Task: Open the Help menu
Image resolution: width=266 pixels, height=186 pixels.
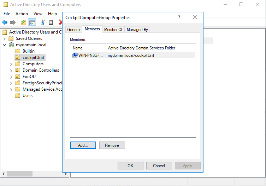Action: click(52, 14)
